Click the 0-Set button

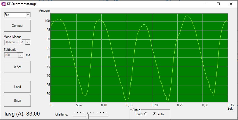[17, 67]
